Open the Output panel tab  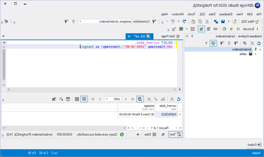click(x=254, y=145)
